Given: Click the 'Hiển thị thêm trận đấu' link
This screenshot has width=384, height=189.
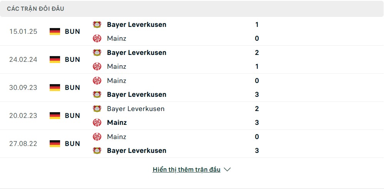Looking at the screenshot, I should click(x=186, y=169).
